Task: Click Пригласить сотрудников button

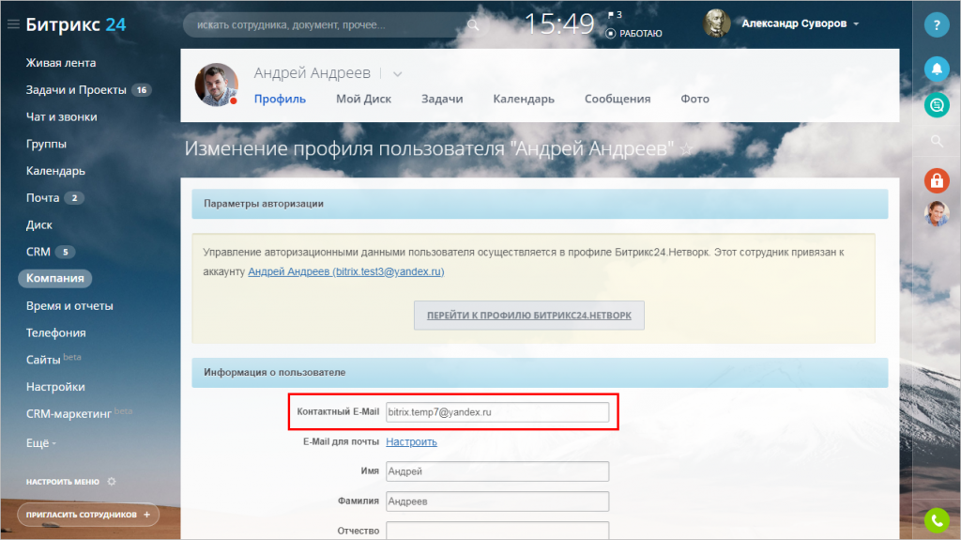Action: coord(87,515)
